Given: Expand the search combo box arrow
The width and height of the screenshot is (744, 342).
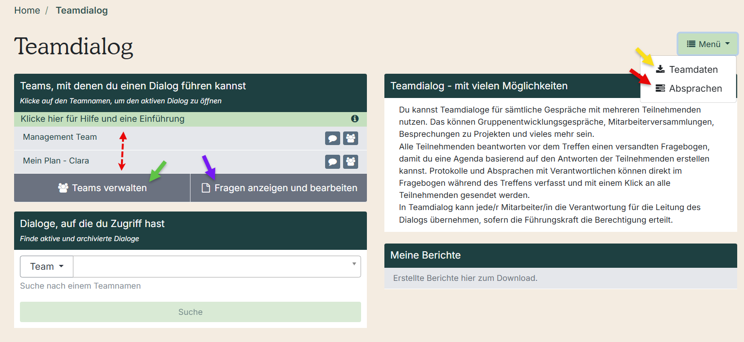Looking at the screenshot, I should (x=354, y=264).
